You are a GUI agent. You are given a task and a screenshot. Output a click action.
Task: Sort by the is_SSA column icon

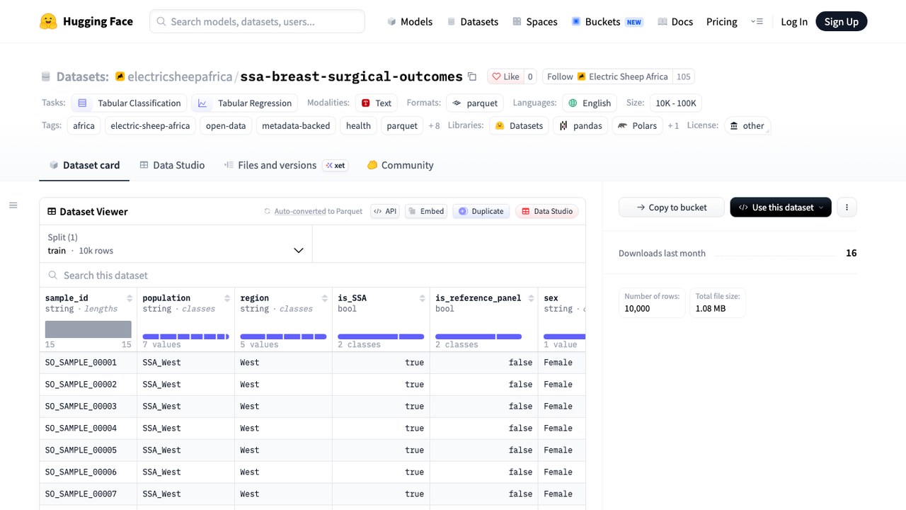tap(423, 298)
